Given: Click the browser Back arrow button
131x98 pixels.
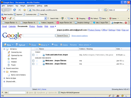Looking at the screenshot, I should coord(4,10).
